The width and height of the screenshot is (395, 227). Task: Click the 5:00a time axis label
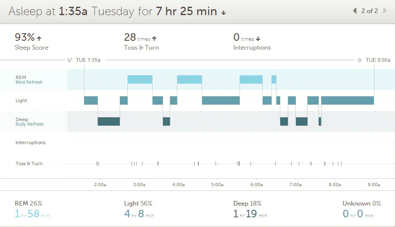coord(217,185)
